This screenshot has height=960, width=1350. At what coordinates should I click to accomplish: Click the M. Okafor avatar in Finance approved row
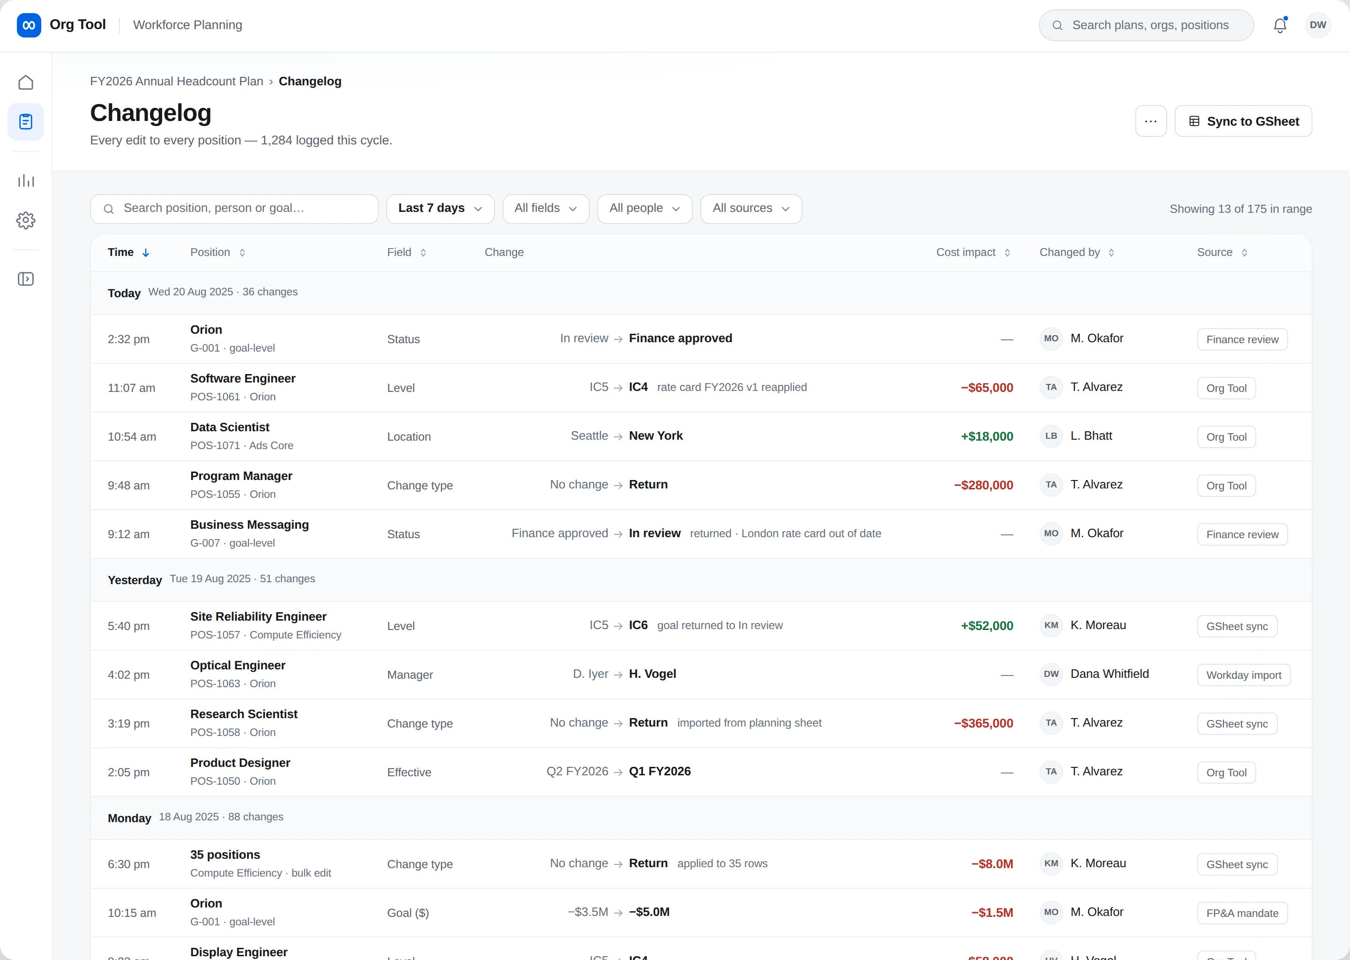pos(1051,339)
